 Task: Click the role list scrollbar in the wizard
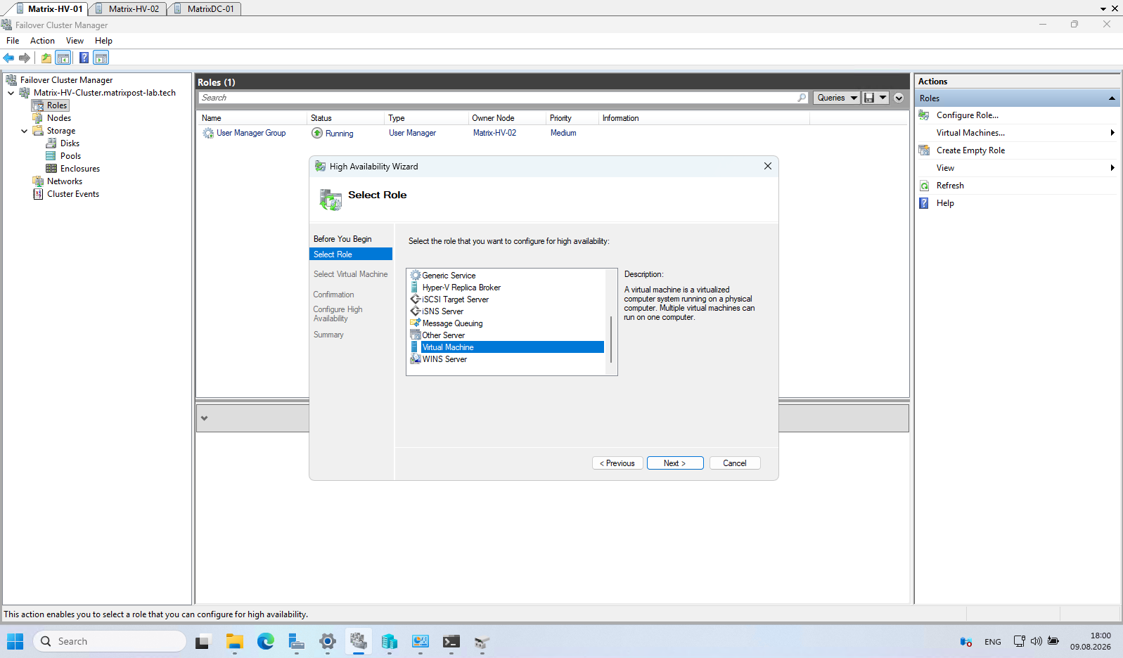611,340
